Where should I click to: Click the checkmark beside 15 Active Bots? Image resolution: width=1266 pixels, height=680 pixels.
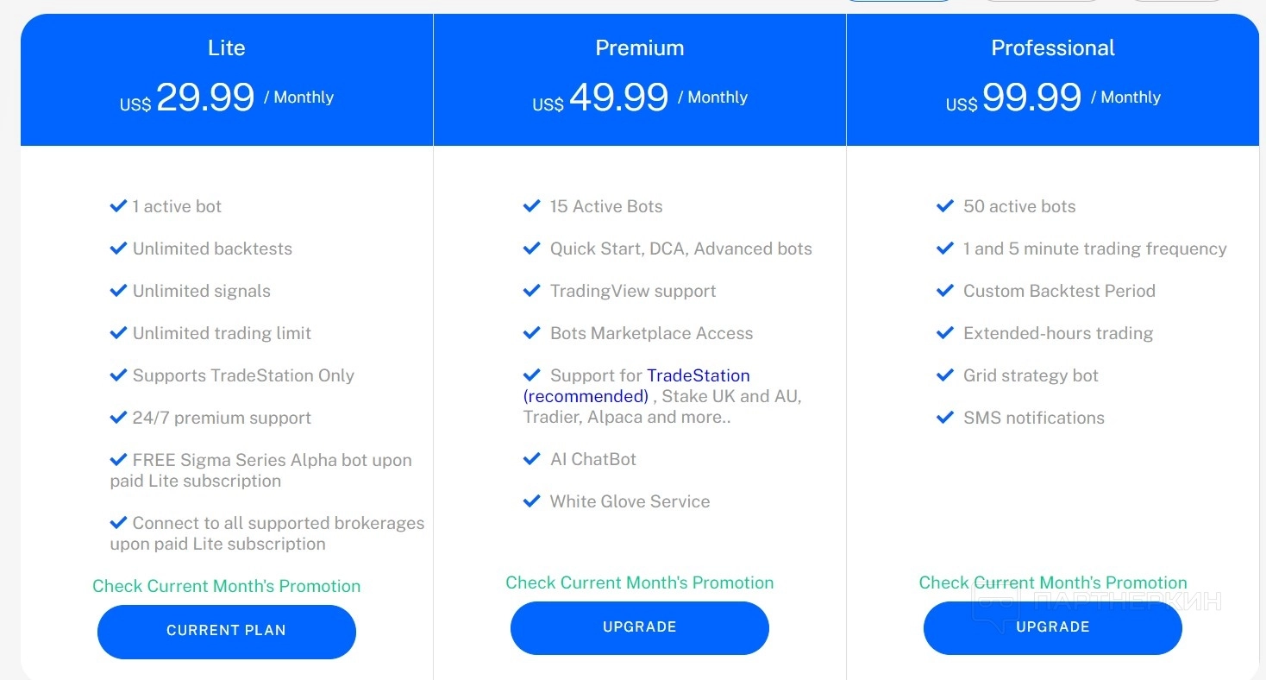(x=531, y=206)
